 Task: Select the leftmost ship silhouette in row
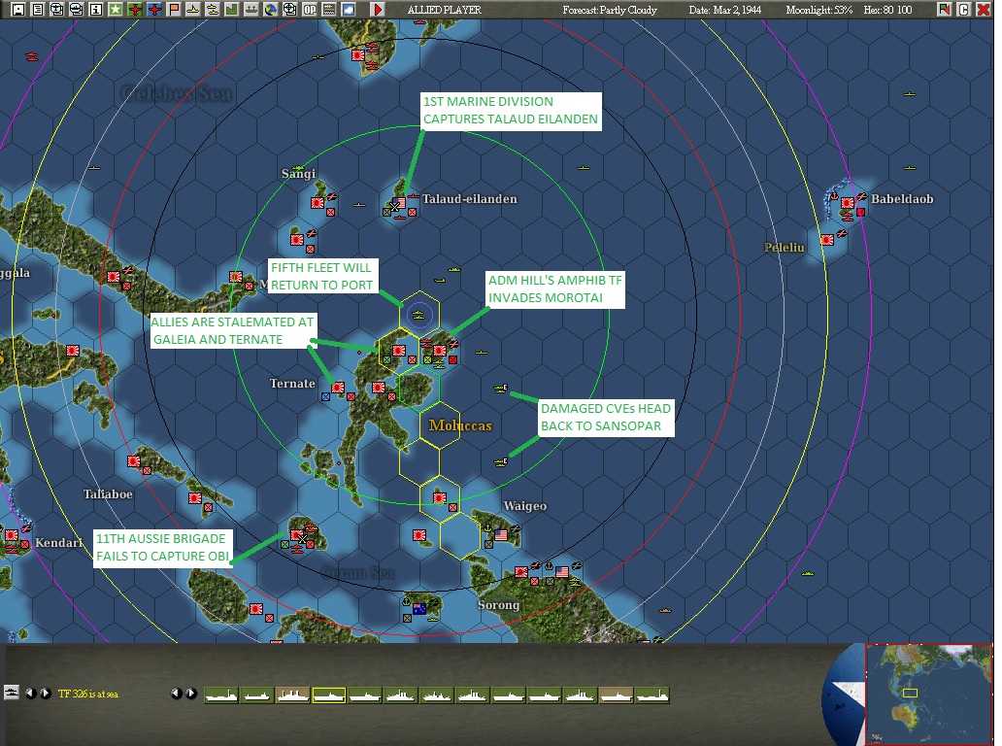point(221,695)
